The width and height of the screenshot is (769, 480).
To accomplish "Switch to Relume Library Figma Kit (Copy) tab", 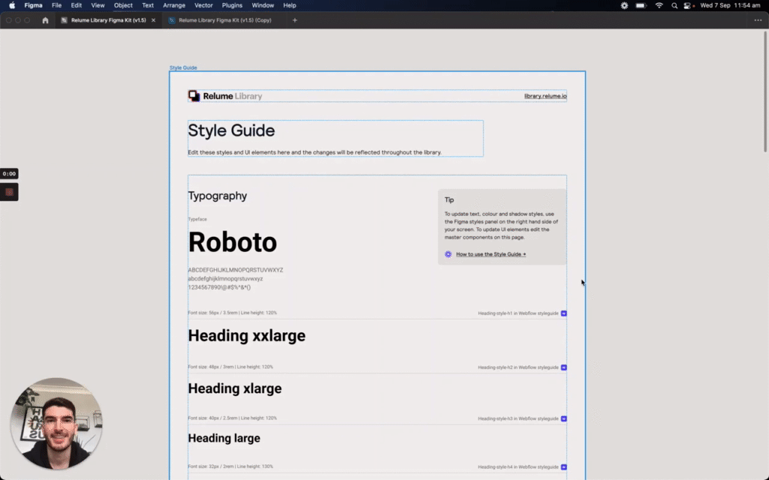I will (225, 20).
